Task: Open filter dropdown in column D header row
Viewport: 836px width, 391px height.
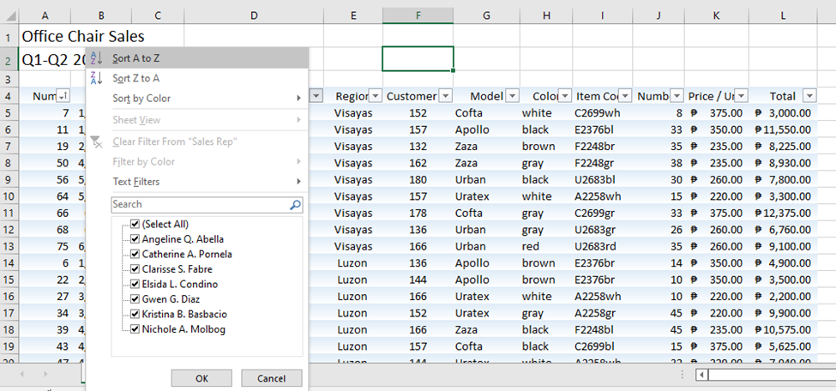Action: click(316, 96)
